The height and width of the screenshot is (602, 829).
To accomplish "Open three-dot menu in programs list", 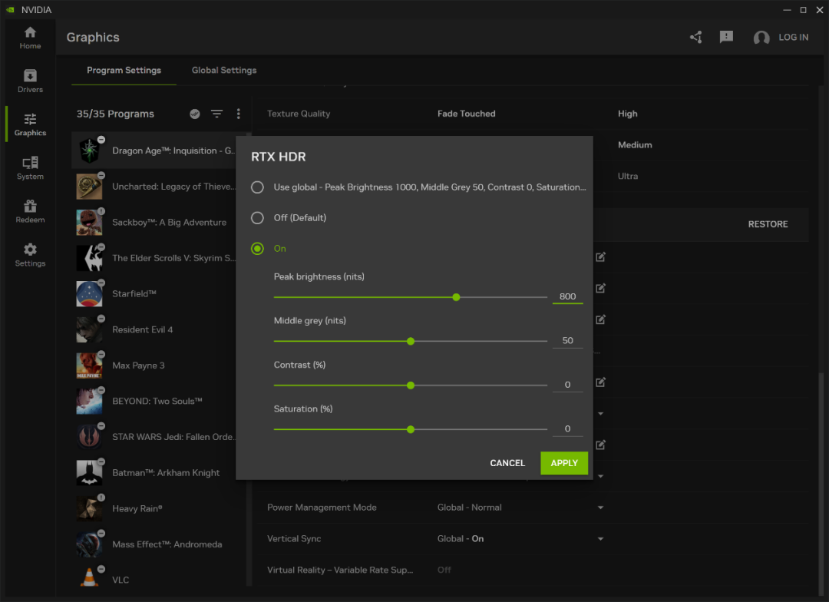I will 239,114.
